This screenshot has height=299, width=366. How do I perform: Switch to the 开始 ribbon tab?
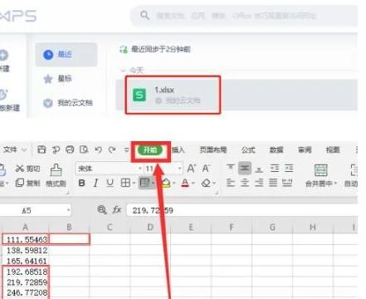pos(150,149)
